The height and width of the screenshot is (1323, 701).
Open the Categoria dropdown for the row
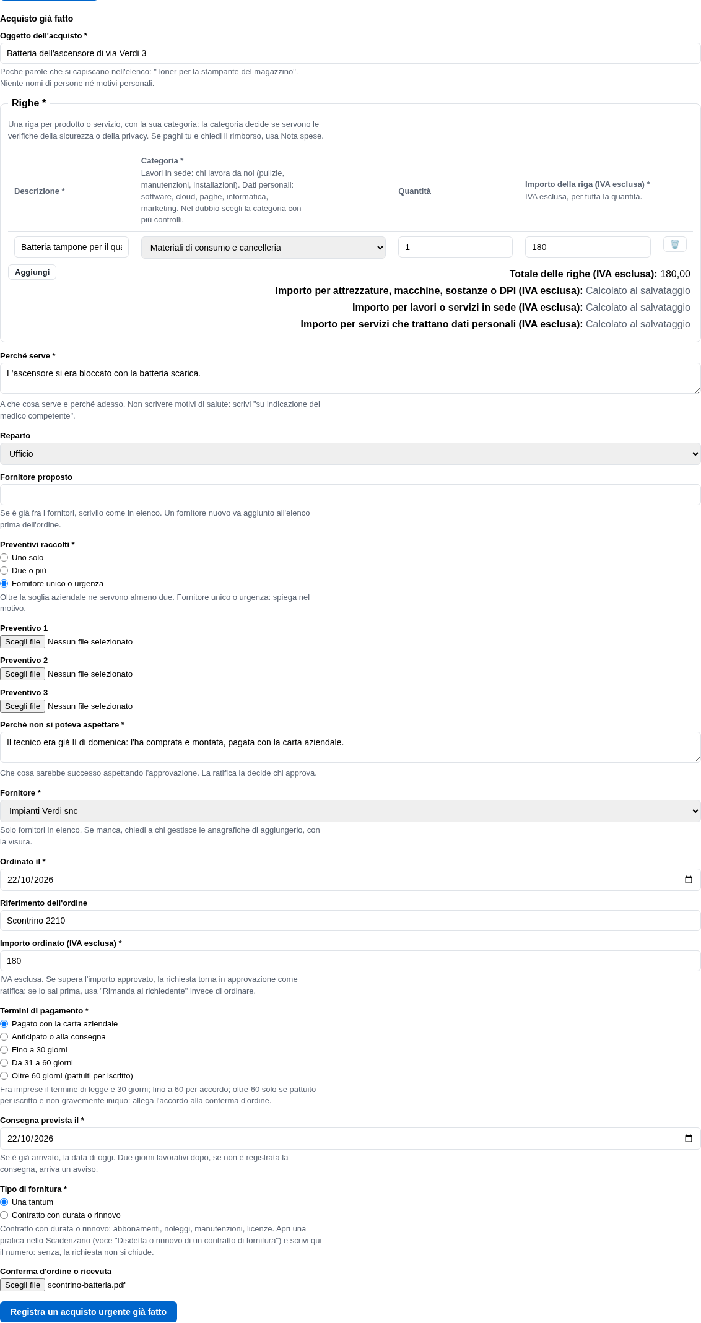pos(263,248)
